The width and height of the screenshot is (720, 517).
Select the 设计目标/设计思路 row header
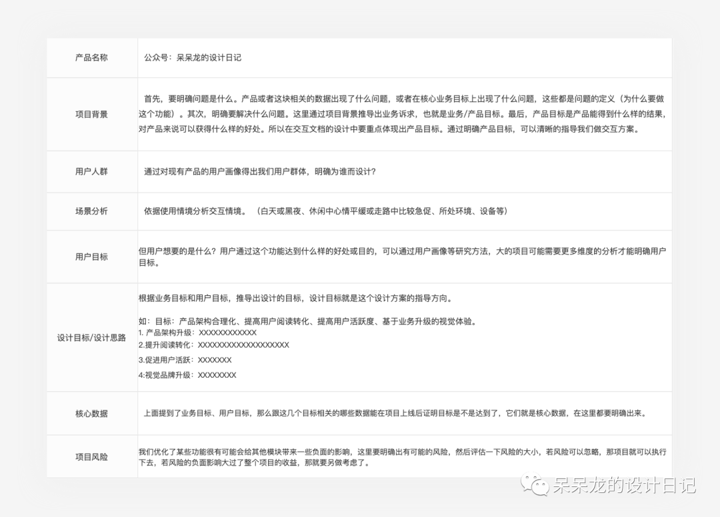(91, 337)
